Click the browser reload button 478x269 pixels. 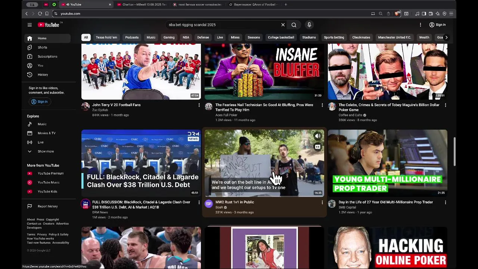pyautogui.click(x=40, y=13)
